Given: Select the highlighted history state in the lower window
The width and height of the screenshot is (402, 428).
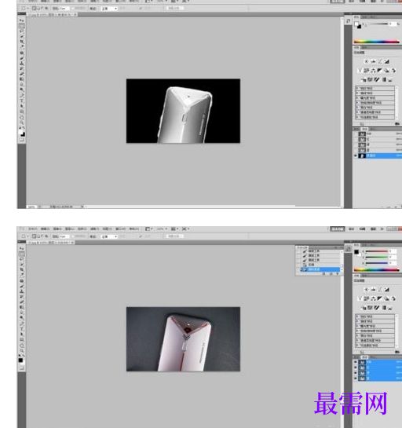Looking at the screenshot, I should 320,269.
